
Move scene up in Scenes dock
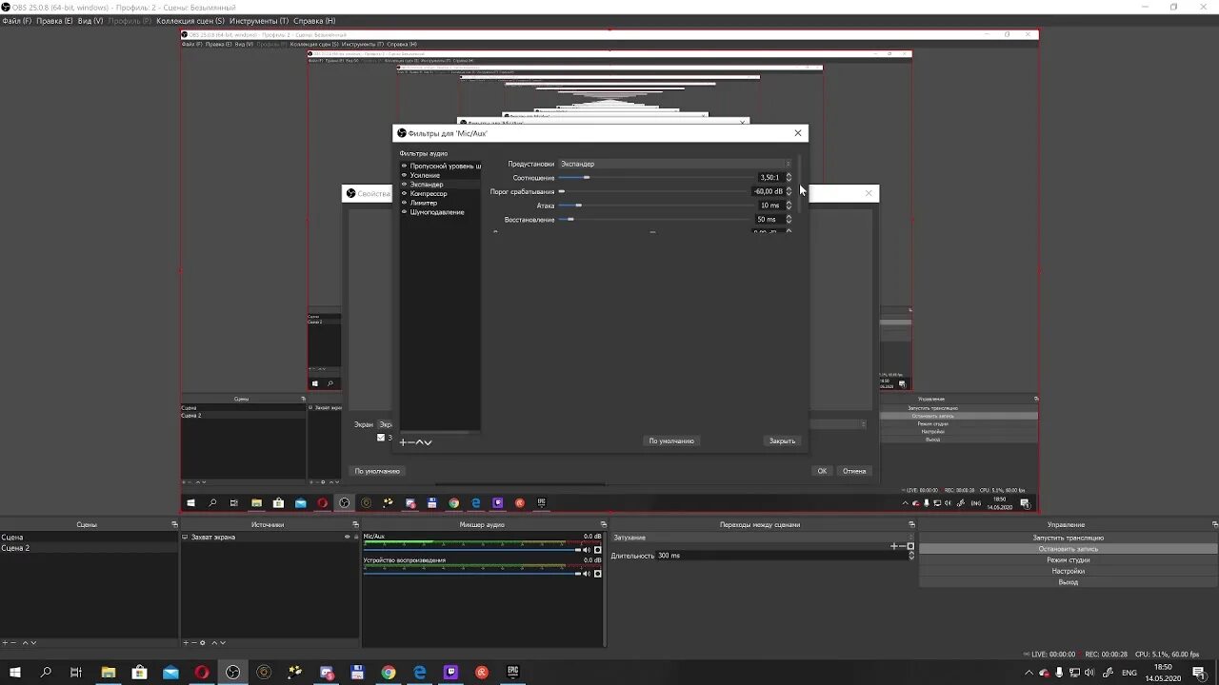point(26,643)
